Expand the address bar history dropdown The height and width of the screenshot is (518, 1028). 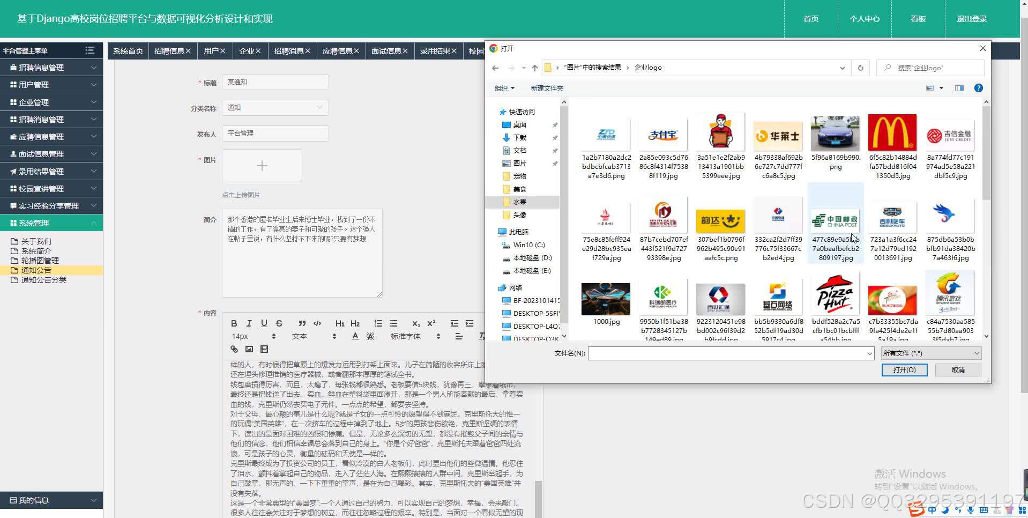[x=842, y=68]
